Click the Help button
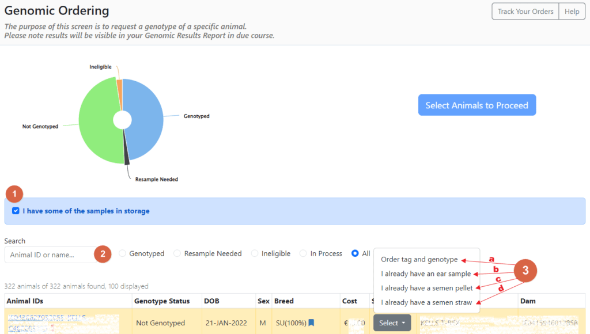The image size is (590, 334). [x=572, y=12]
